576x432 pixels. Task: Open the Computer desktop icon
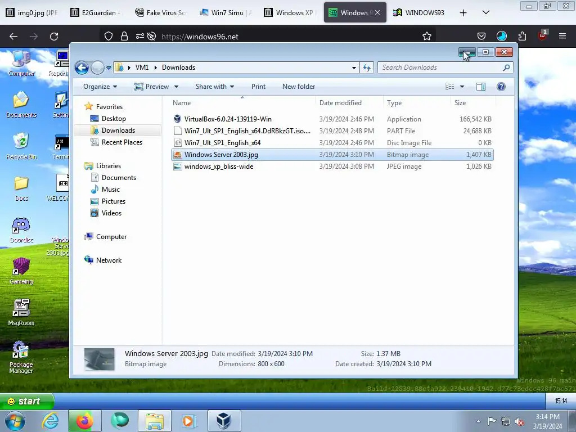(x=21, y=64)
